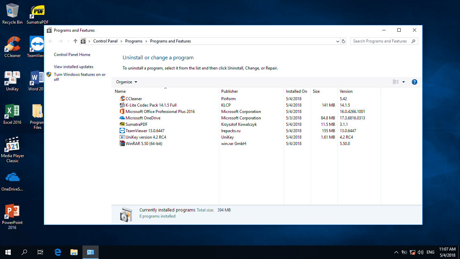Click the Windows Start button
The height and width of the screenshot is (259, 460).
point(8,252)
